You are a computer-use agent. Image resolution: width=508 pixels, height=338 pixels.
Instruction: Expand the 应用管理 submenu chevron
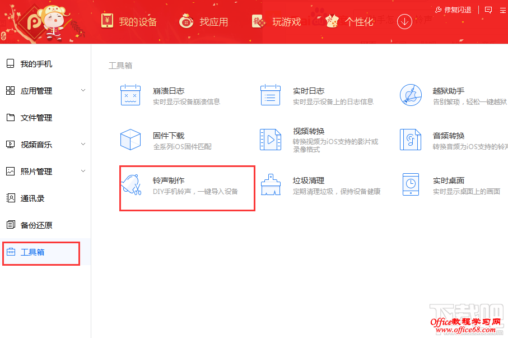coord(83,90)
